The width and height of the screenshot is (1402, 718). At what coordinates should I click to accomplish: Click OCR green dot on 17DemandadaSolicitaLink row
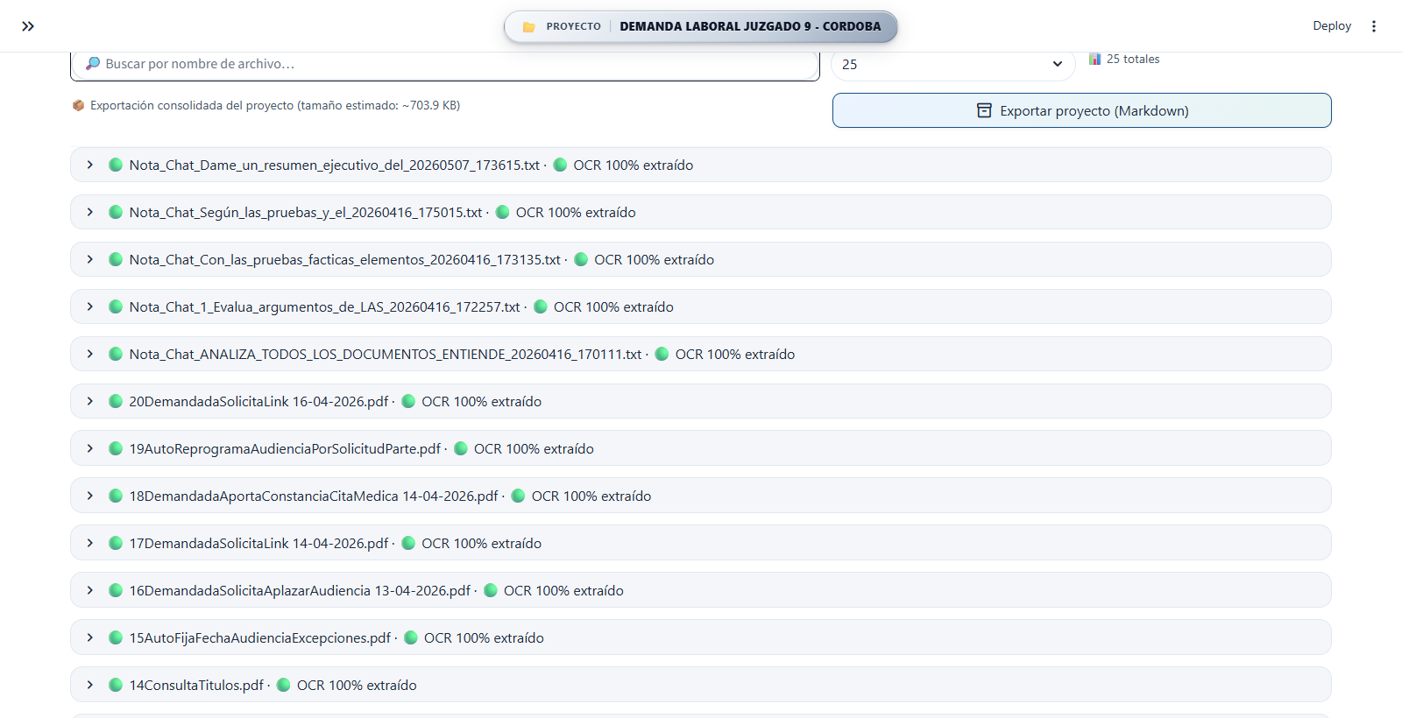(408, 543)
